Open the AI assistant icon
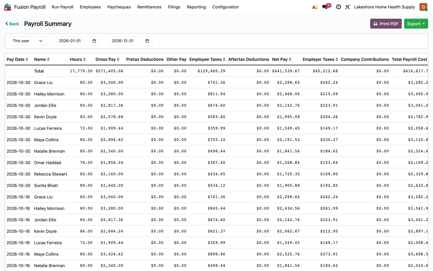 315,7
